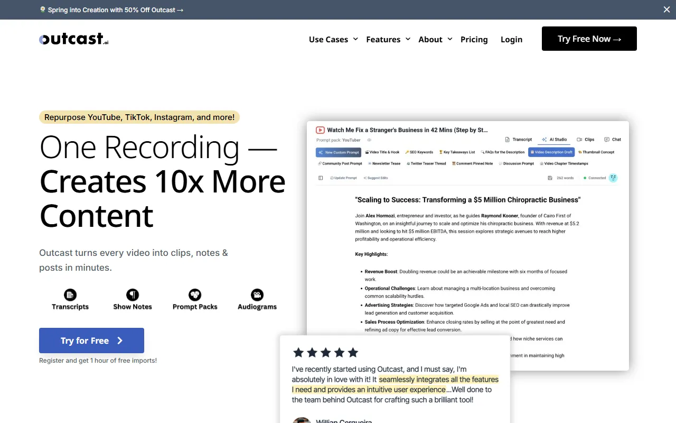Click the Transcripts feature icon
Viewport: 676px width, 423px height.
(x=70, y=295)
